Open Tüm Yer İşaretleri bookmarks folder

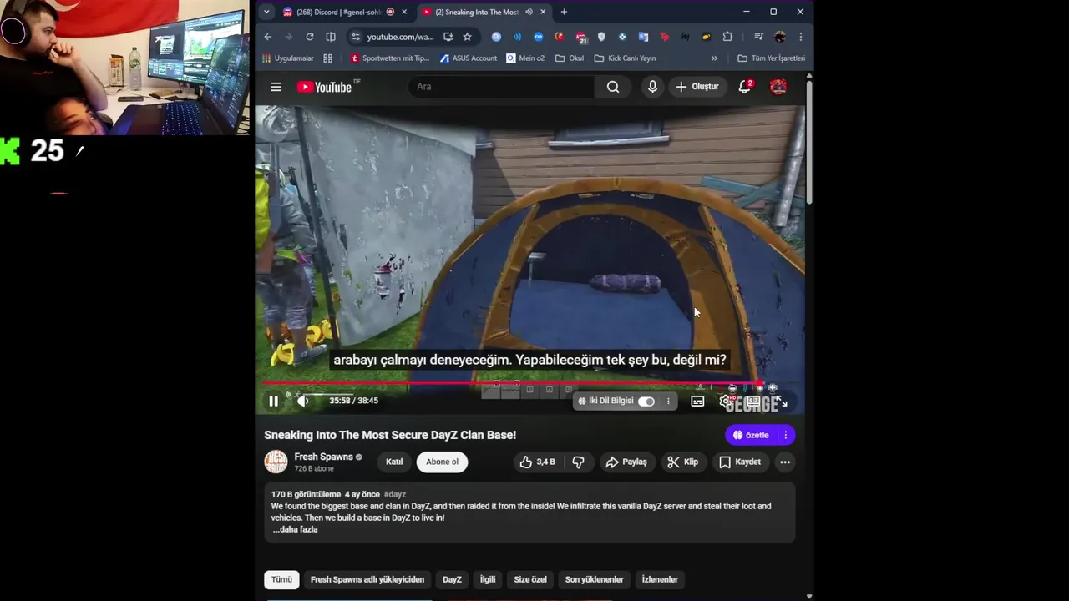pyautogui.click(x=772, y=58)
